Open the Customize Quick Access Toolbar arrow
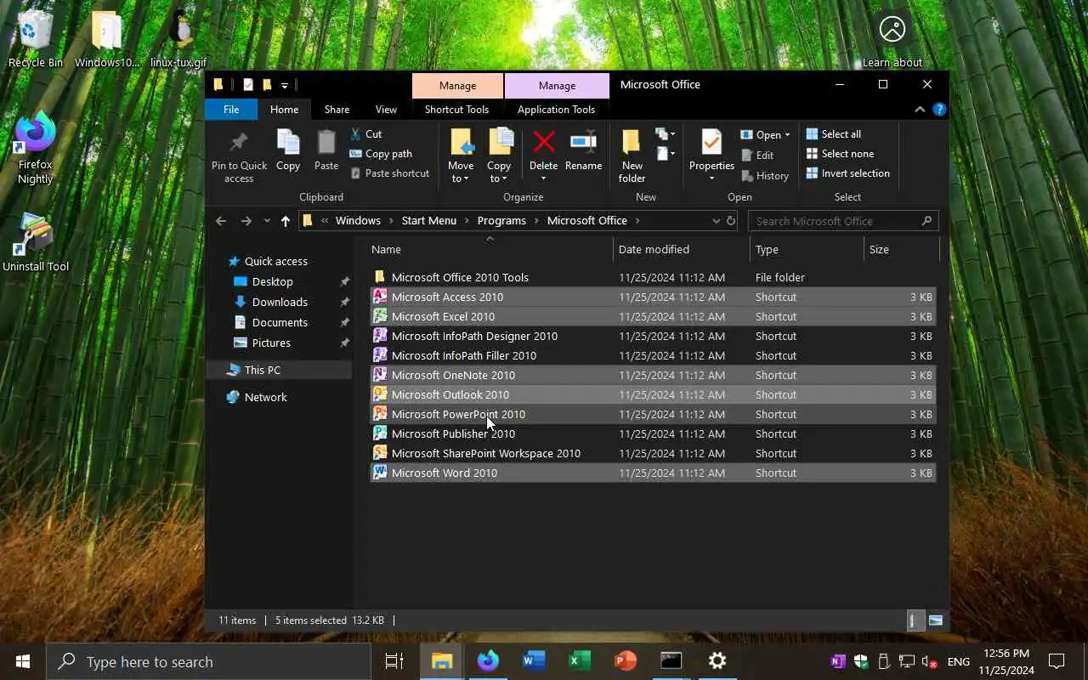This screenshot has width=1088, height=680. click(x=285, y=85)
